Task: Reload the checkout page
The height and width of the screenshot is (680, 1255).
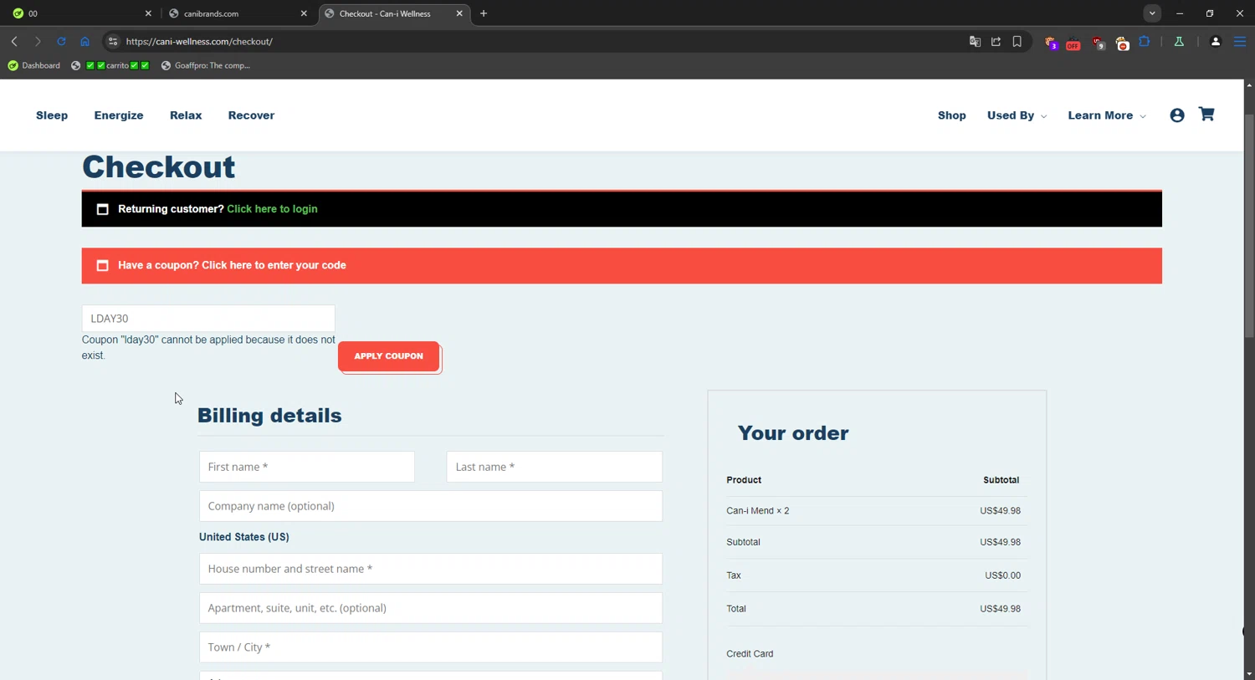Action: click(x=61, y=41)
